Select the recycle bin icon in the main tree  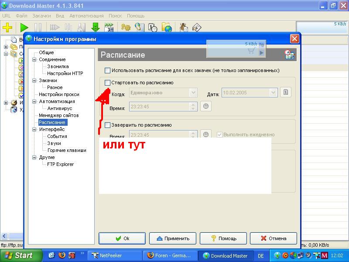click(14, 110)
